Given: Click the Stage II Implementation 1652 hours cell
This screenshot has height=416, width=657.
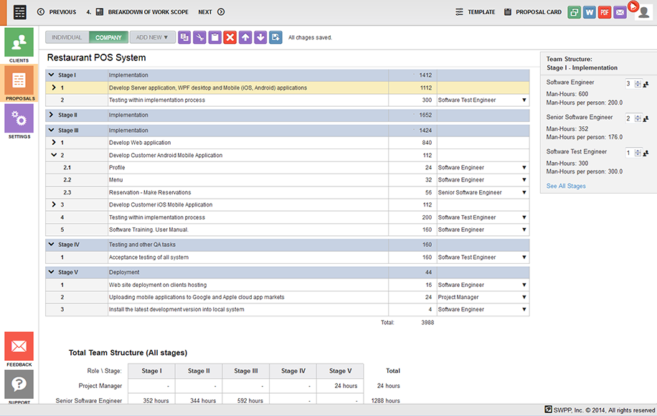Looking at the screenshot, I should pyautogui.click(x=412, y=115).
